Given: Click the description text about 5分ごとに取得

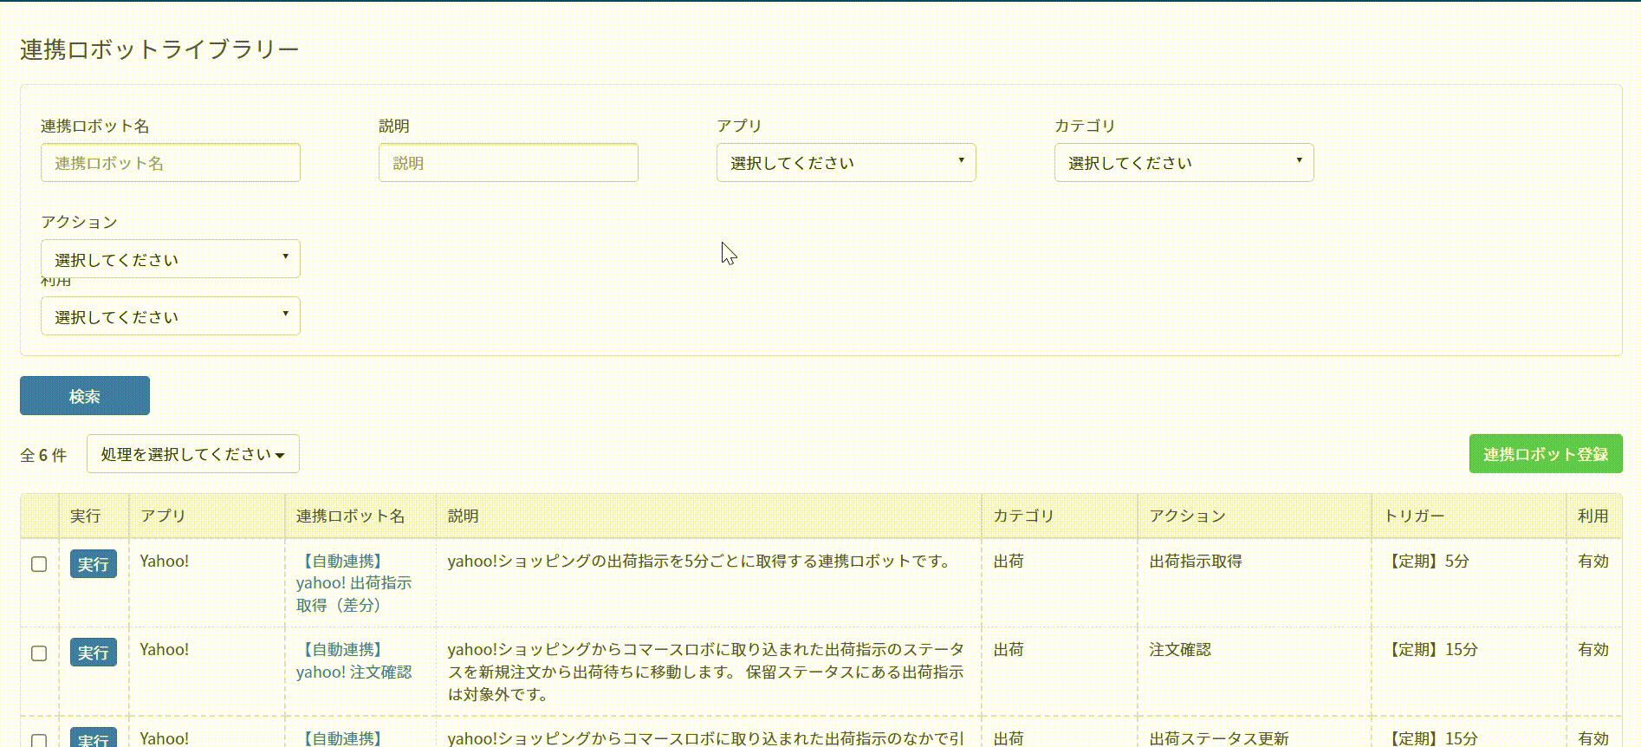Looking at the screenshot, I should [x=700, y=562].
